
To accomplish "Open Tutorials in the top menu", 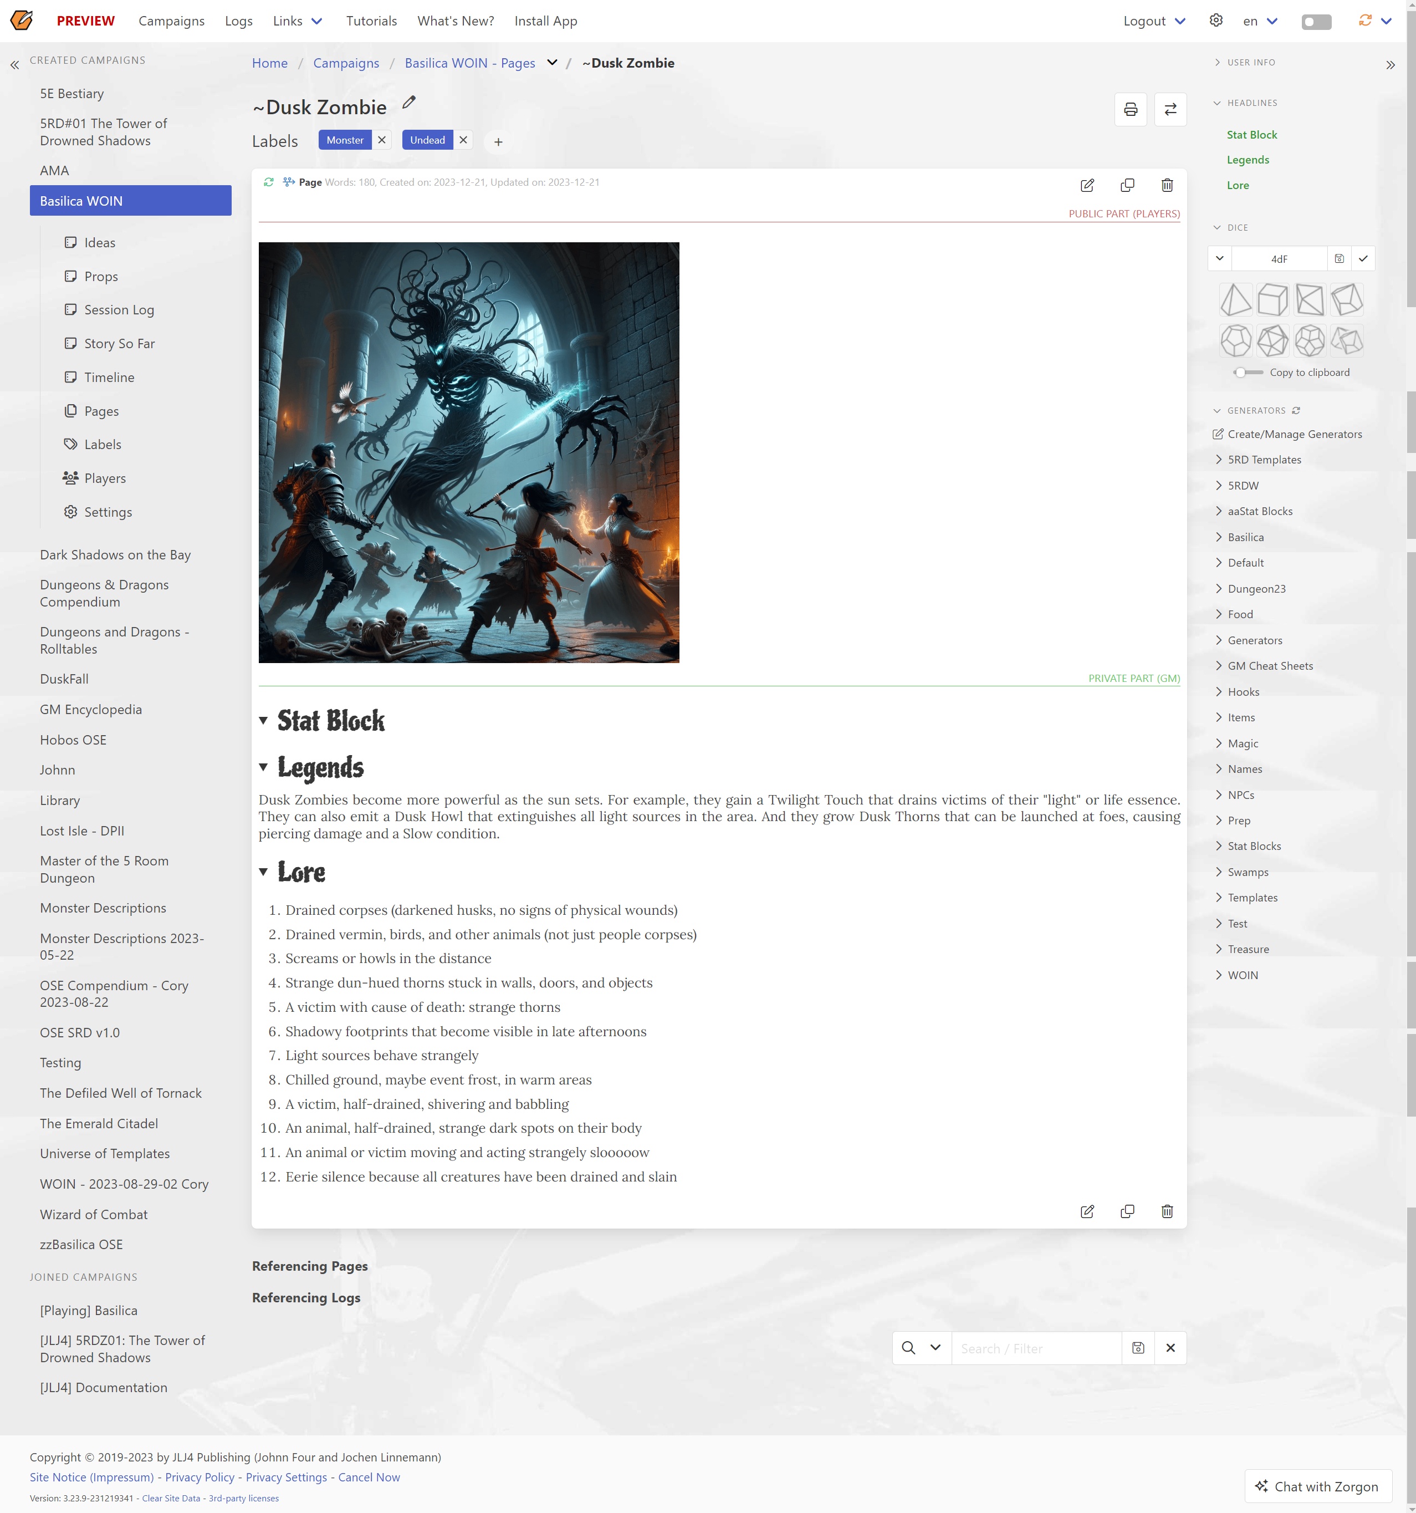I will pyautogui.click(x=371, y=21).
